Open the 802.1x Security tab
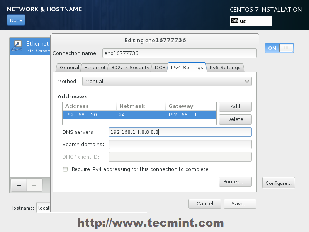The width and height of the screenshot is (309, 232). coord(130,67)
